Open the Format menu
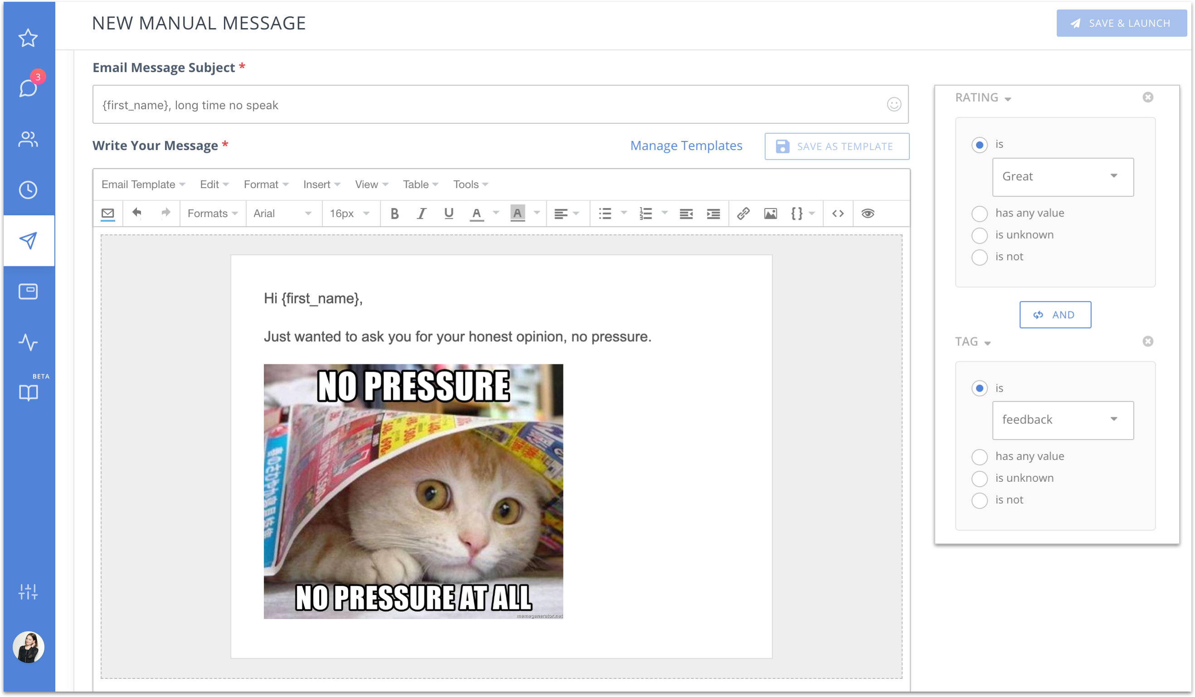The width and height of the screenshot is (1195, 697). (x=266, y=184)
